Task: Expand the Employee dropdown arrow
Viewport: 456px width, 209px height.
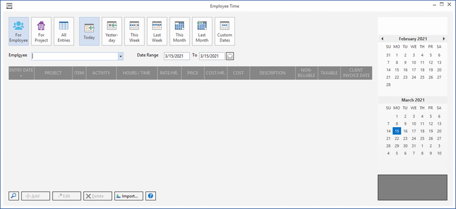Action: [x=121, y=56]
